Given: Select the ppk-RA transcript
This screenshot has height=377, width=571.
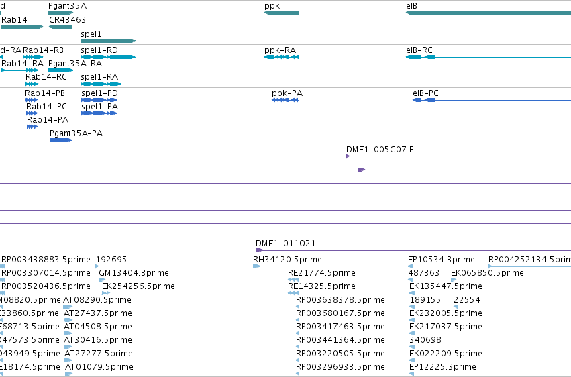Looking at the screenshot, I should click(282, 57).
